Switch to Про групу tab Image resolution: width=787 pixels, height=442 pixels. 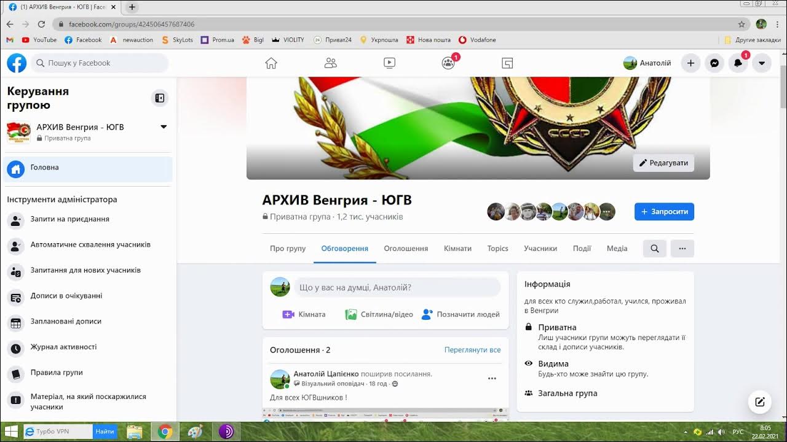point(288,249)
